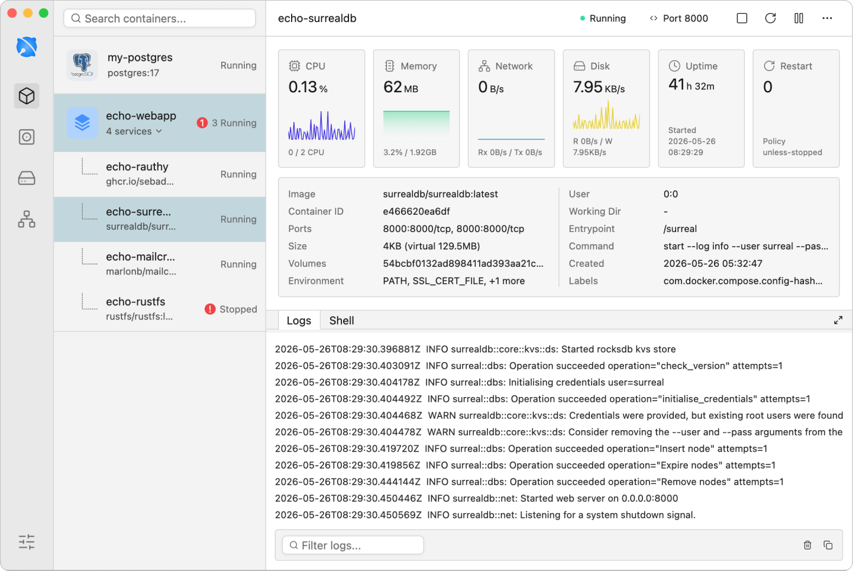Click the echo-webapp stack icon

(82, 122)
